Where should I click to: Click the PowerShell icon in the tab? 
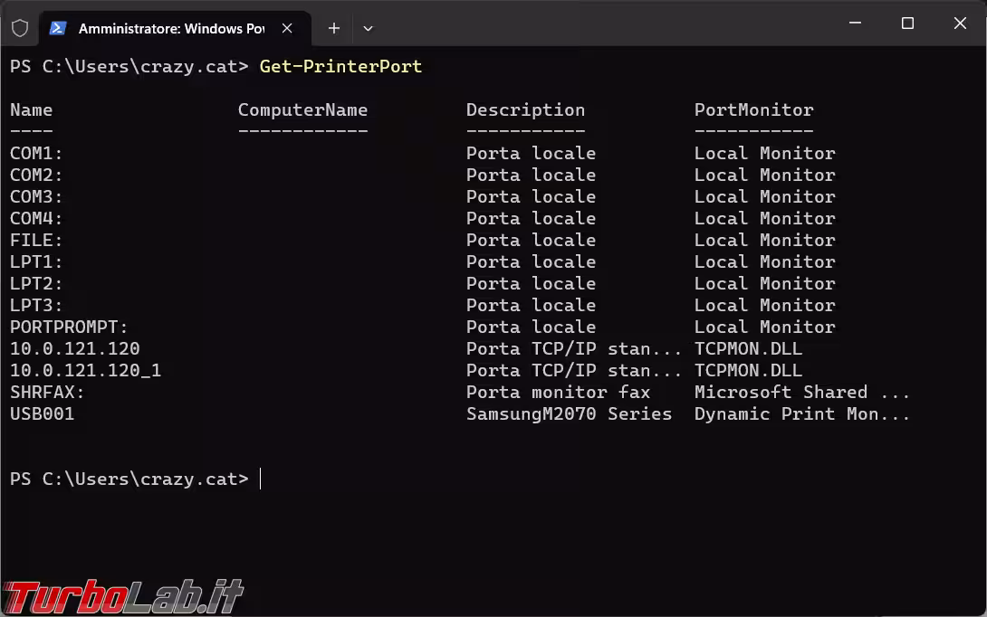[57, 28]
